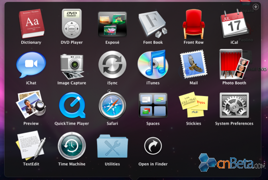
Task: Start iChat
Action: coord(31,65)
